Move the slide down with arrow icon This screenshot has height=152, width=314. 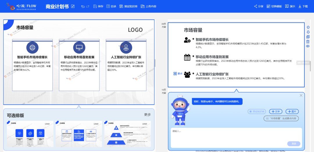(x=308, y=32)
